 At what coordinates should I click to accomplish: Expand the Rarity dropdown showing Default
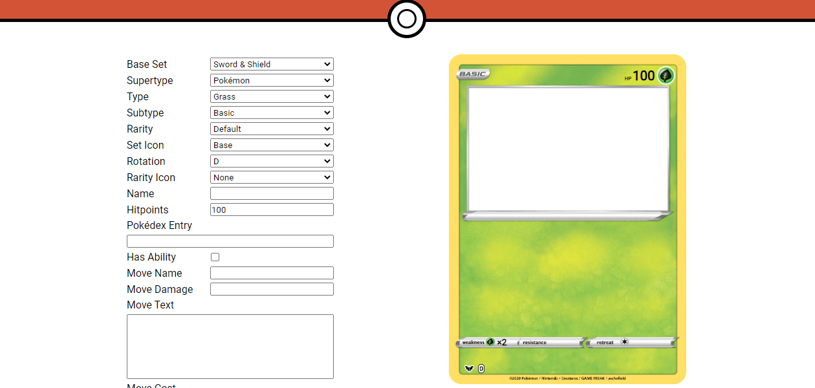coord(272,129)
